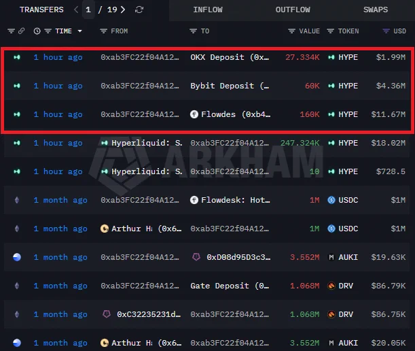
Task: Click AUKI token label on $20.05K row
Action: 348,343
